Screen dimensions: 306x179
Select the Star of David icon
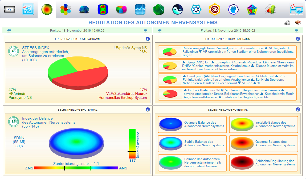click(196, 10)
